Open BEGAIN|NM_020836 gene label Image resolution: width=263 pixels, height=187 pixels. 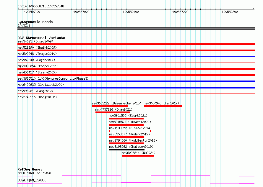pyautogui.click(x=32, y=180)
